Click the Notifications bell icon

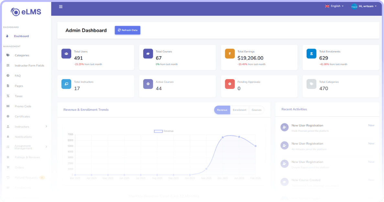click(x=8, y=137)
